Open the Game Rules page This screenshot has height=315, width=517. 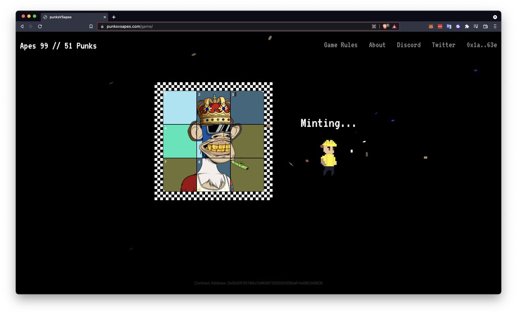[x=341, y=45]
